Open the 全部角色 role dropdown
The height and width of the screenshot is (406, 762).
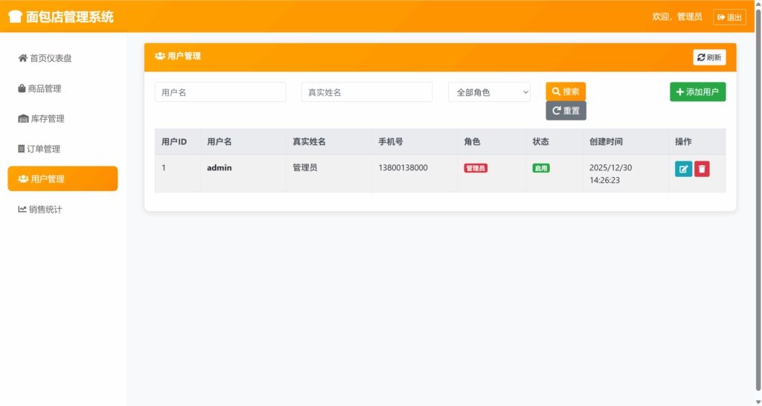489,92
